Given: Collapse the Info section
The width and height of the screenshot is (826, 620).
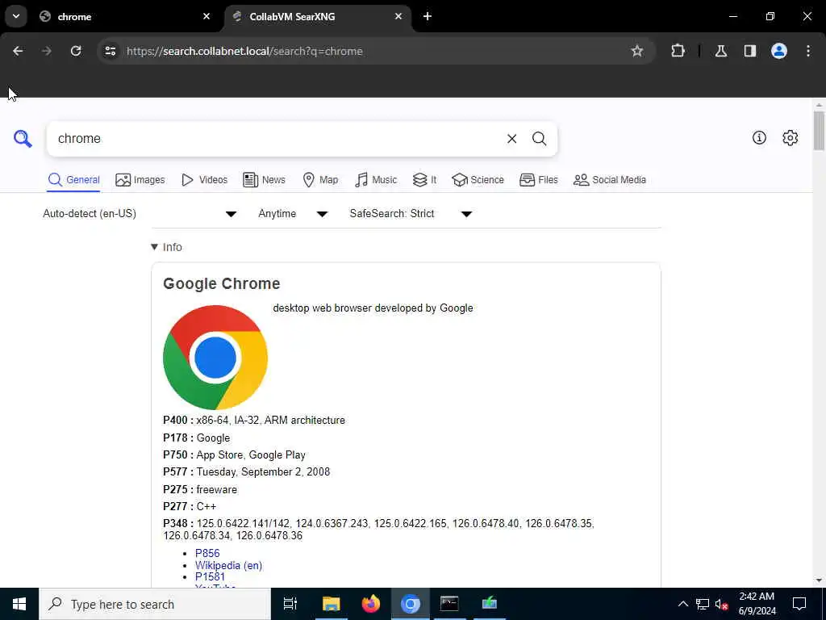Looking at the screenshot, I should point(166,247).
